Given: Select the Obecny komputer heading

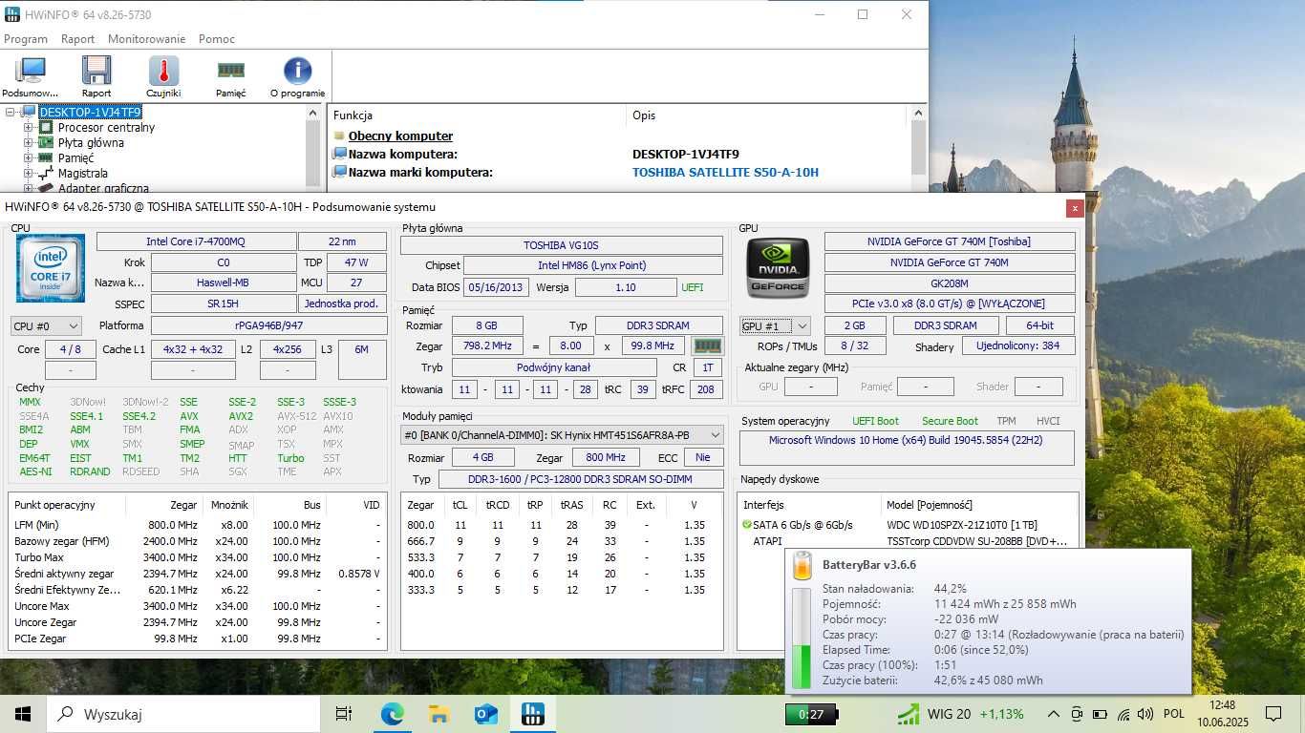Looking at the screenshot, I should pyautogui.click(x=400, y=136).
